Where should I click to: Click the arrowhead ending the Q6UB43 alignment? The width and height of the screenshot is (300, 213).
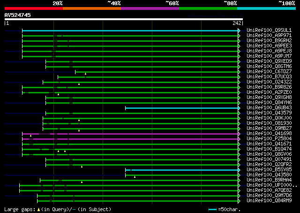(x=239, y=108)
